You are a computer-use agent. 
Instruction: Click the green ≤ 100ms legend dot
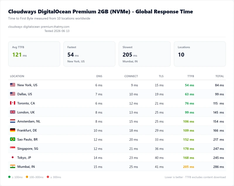[9, 177]
